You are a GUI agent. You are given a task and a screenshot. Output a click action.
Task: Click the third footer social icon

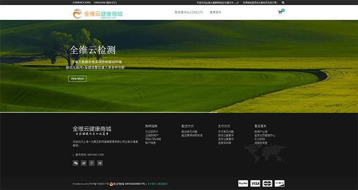pos(92,163)
